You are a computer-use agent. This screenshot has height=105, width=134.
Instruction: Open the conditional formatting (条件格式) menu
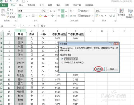121,13
